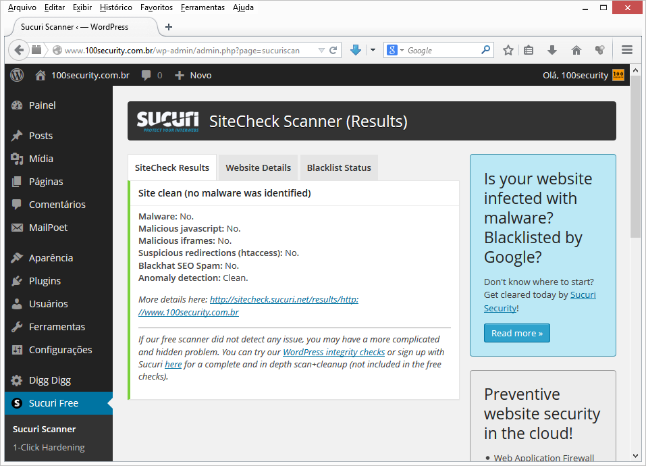646x466 pixels.
Task: Click the browser back arrow button
Action: tap(18, 50)
